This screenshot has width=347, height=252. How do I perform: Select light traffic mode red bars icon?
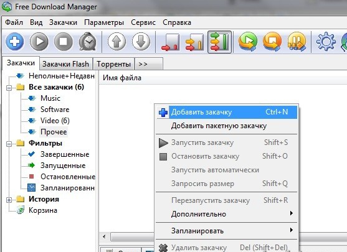[170, 42]
